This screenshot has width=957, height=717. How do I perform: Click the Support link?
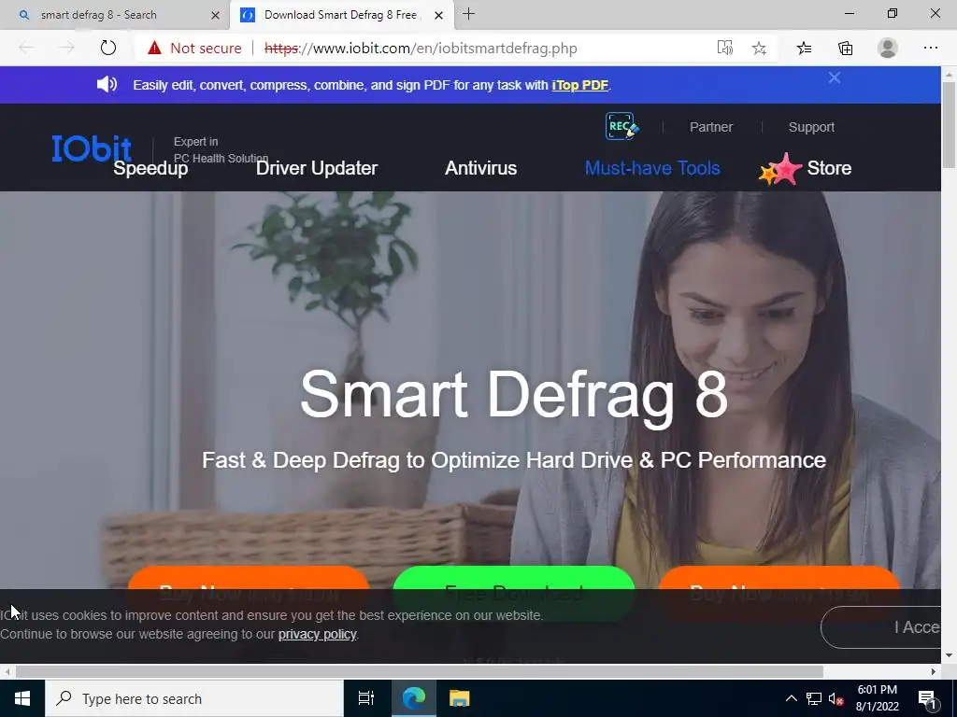pos(811,127)
